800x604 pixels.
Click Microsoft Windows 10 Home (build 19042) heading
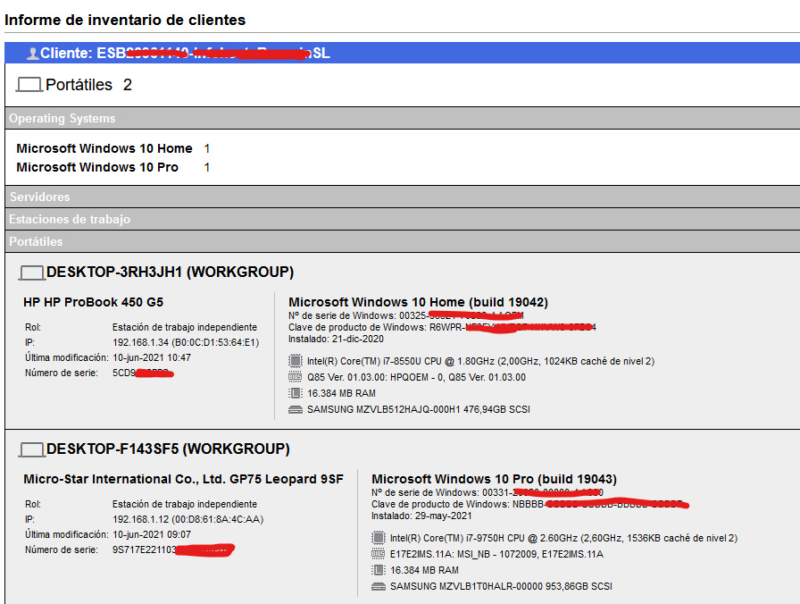(419, 302)
